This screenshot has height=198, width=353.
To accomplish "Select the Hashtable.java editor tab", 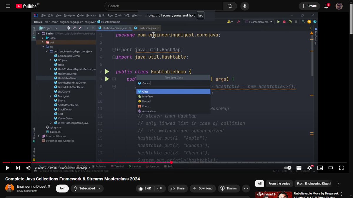I will pos(146,28).
